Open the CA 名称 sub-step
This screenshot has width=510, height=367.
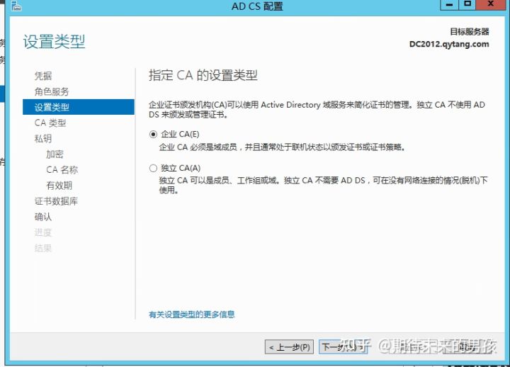62,169
